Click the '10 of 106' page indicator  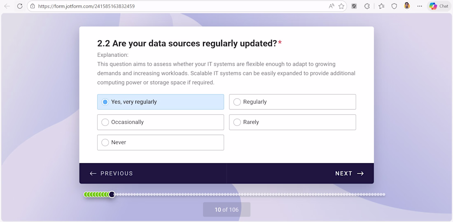tap(226, 210)
